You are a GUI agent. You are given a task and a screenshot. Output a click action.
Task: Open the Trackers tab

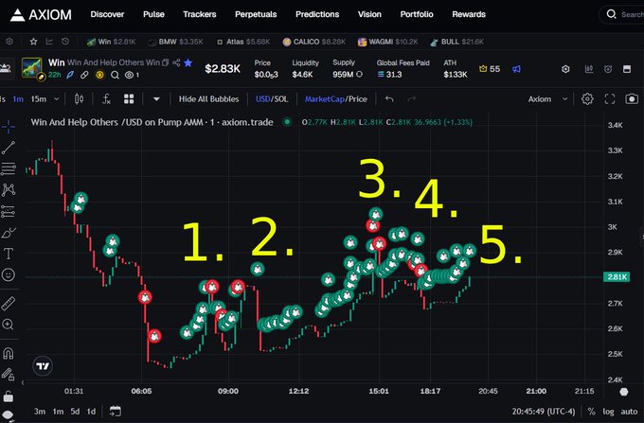coord(200,14)
